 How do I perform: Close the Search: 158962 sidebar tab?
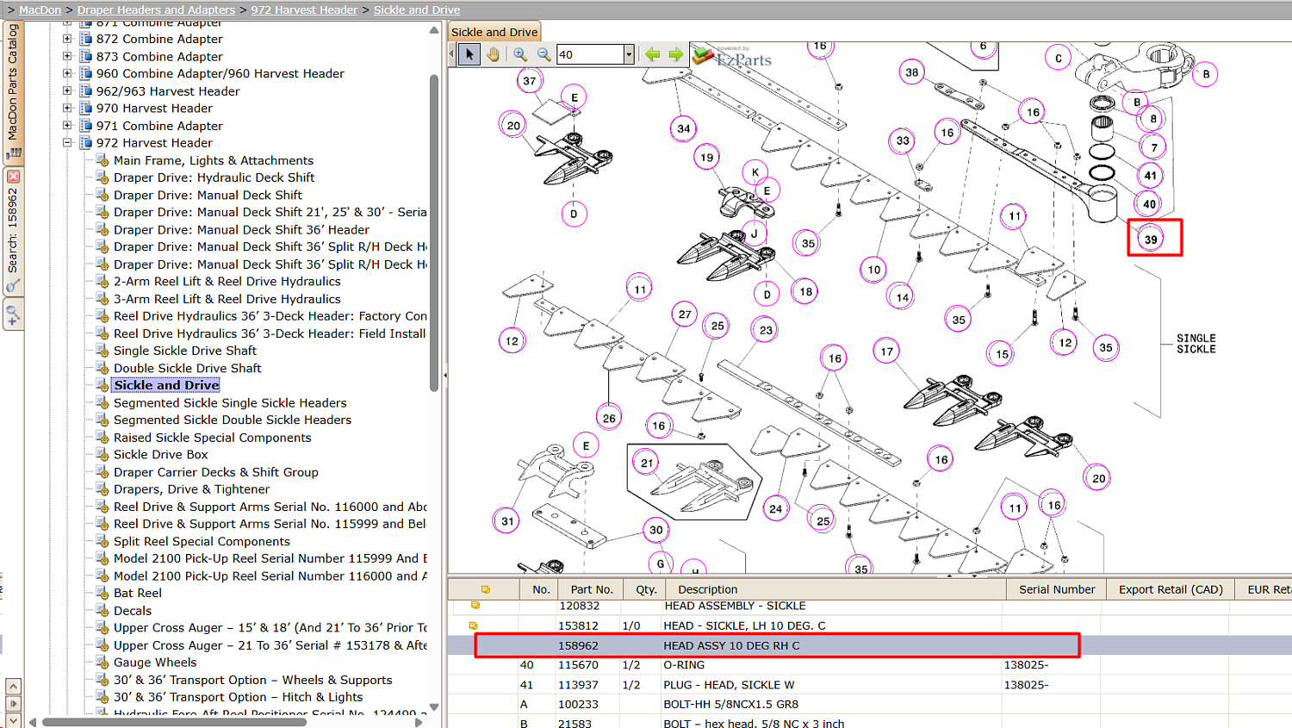click(13, 176)
